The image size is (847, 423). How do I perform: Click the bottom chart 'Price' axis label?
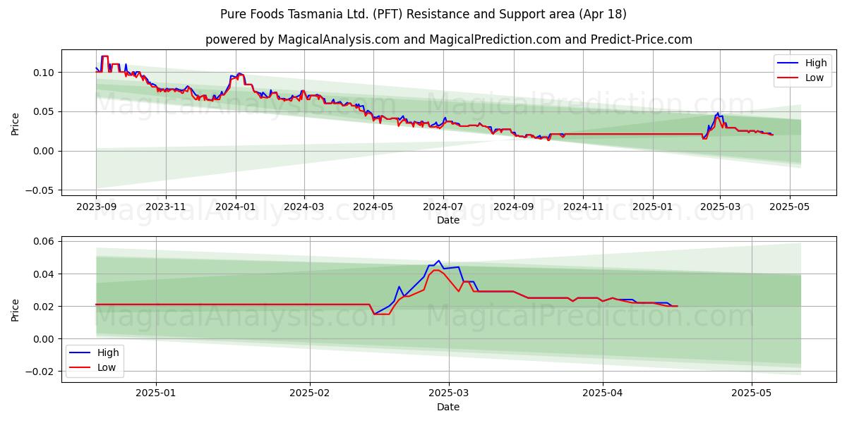tap(16, 309)
